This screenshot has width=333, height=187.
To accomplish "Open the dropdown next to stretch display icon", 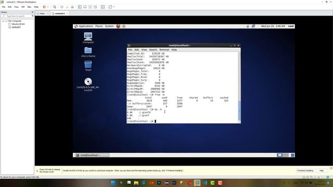I will tap(114, 7).
